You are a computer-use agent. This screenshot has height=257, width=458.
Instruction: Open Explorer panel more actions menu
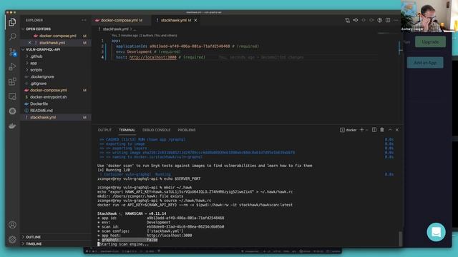84,20
